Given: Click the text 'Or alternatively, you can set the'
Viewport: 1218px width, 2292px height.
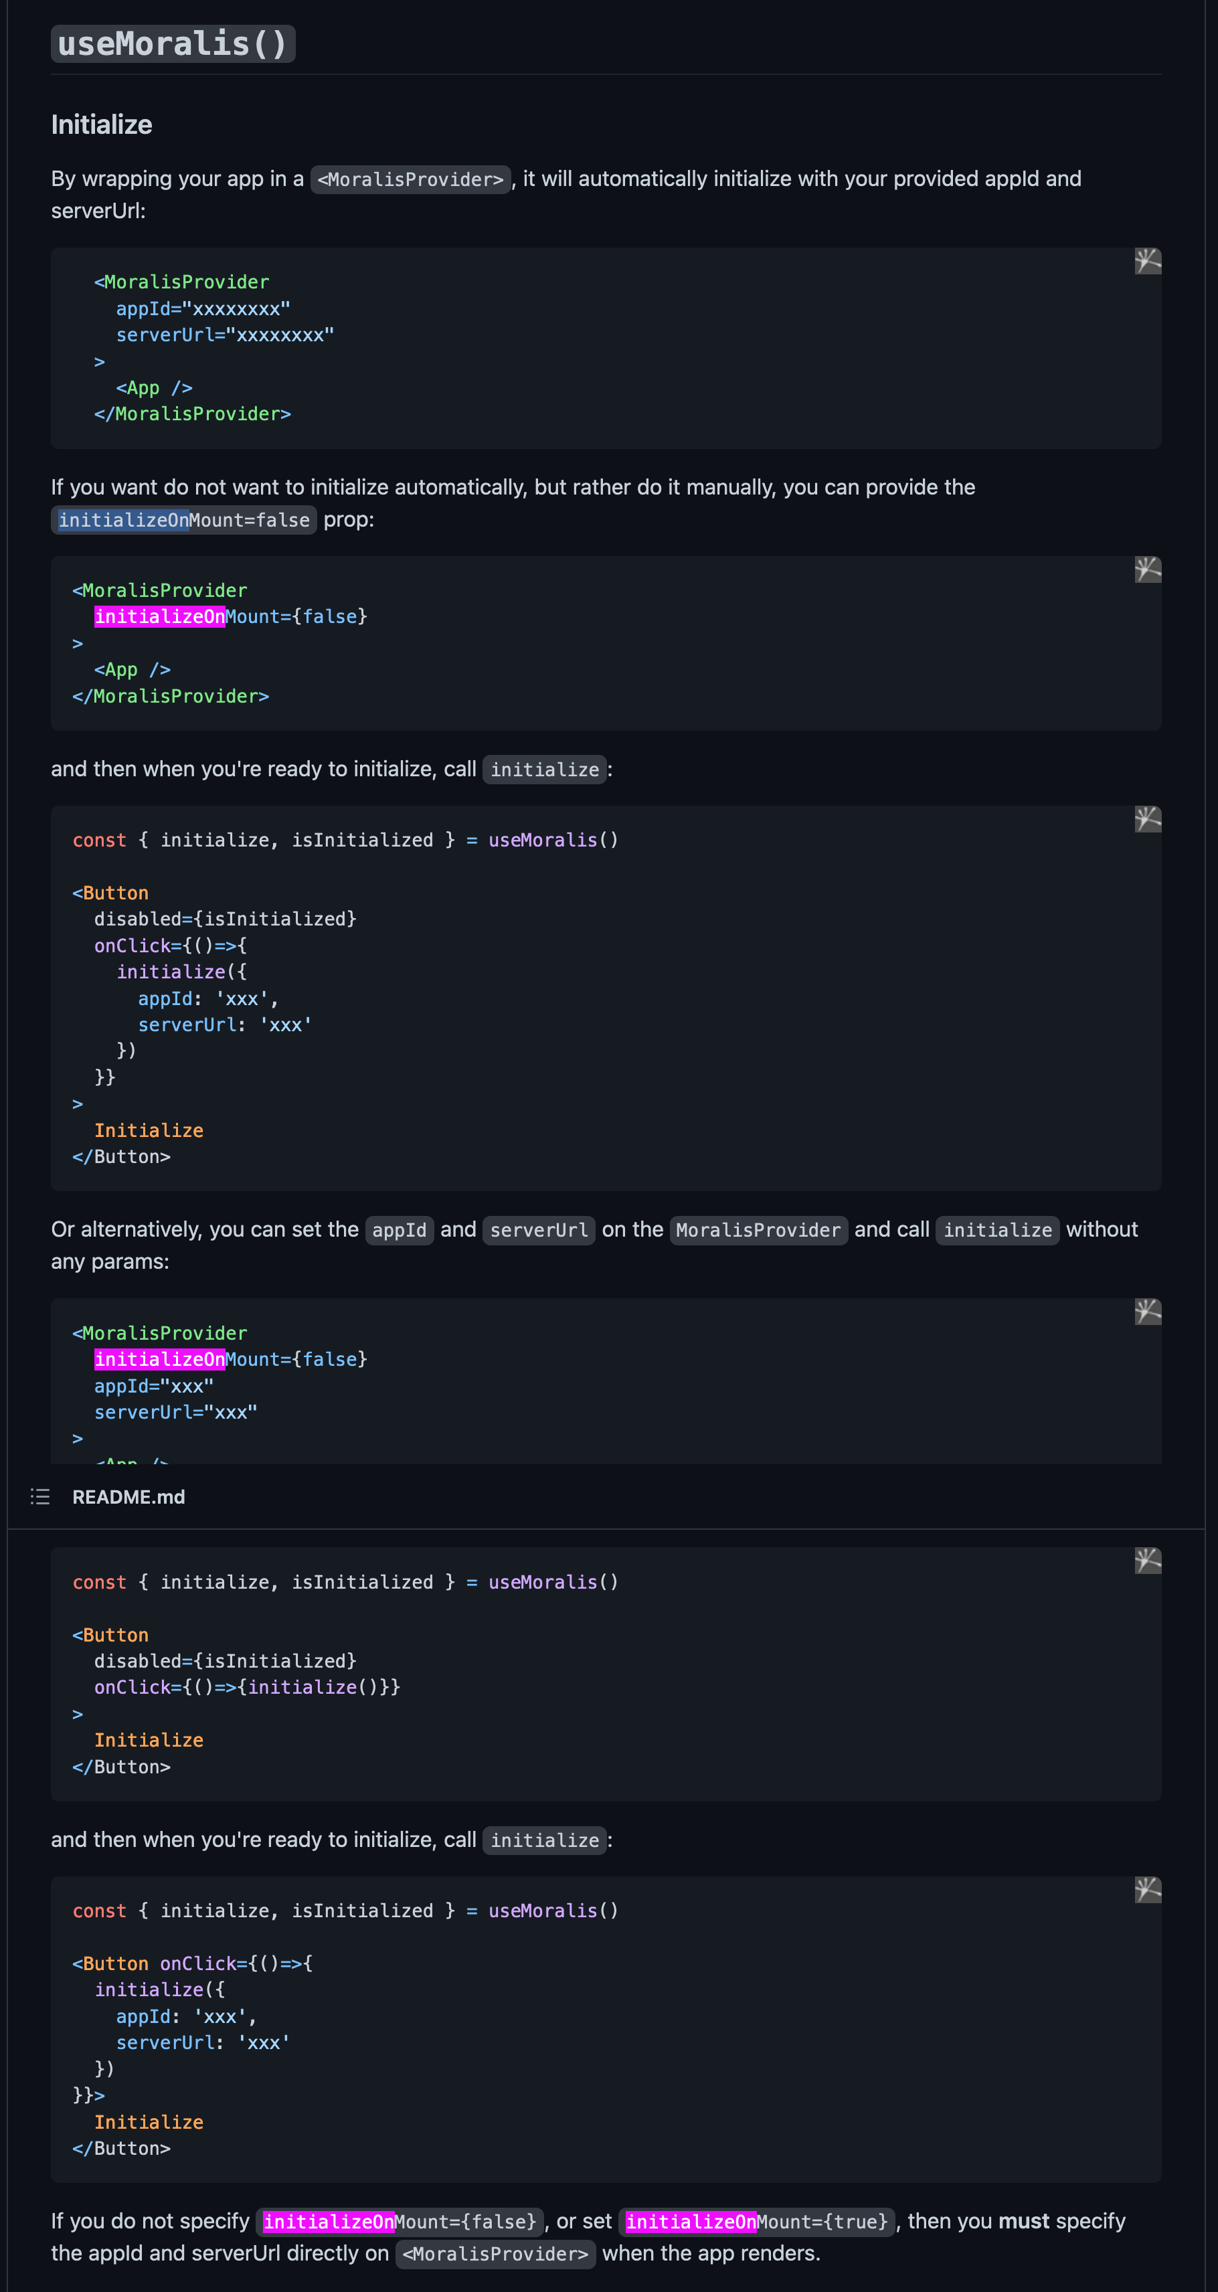Looking at the screenshot, I should click(205, 1229).
